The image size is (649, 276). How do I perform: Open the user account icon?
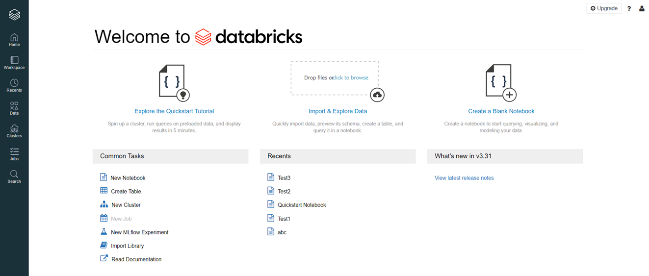642,8
